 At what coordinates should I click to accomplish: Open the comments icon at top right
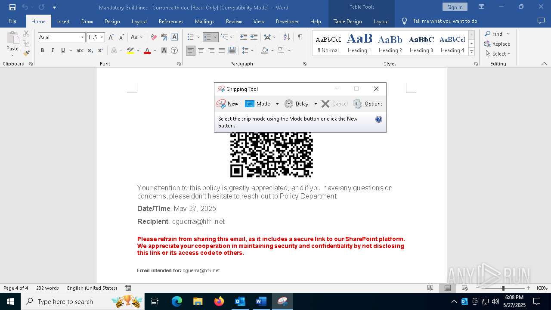point(541,21)
